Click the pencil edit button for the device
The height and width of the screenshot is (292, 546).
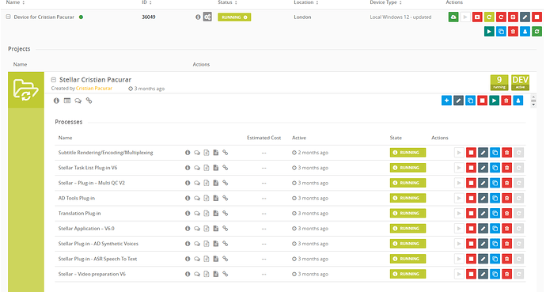[525, 17]
